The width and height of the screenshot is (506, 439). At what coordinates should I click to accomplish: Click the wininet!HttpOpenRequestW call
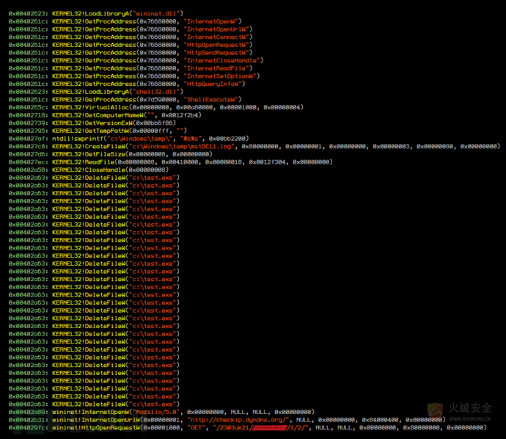pos(269,427)
